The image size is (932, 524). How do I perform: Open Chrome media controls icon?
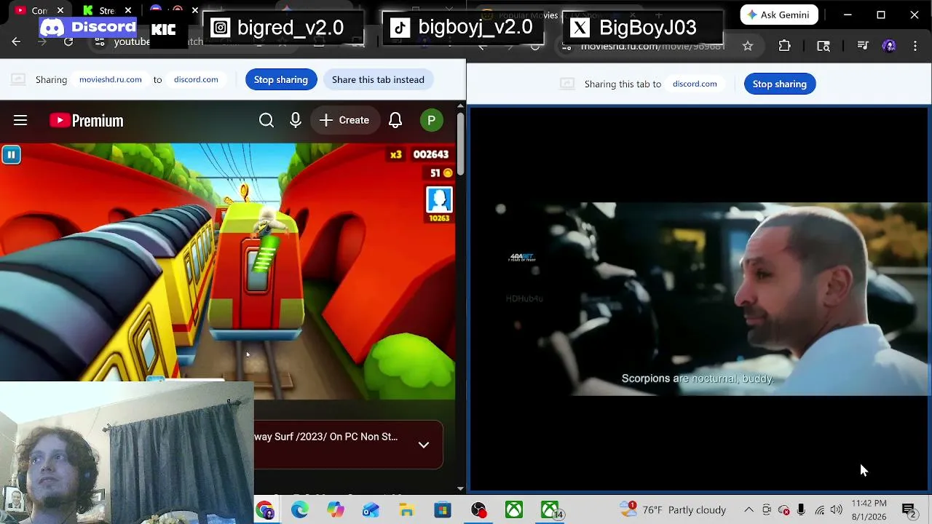click(x=863, y=46)
